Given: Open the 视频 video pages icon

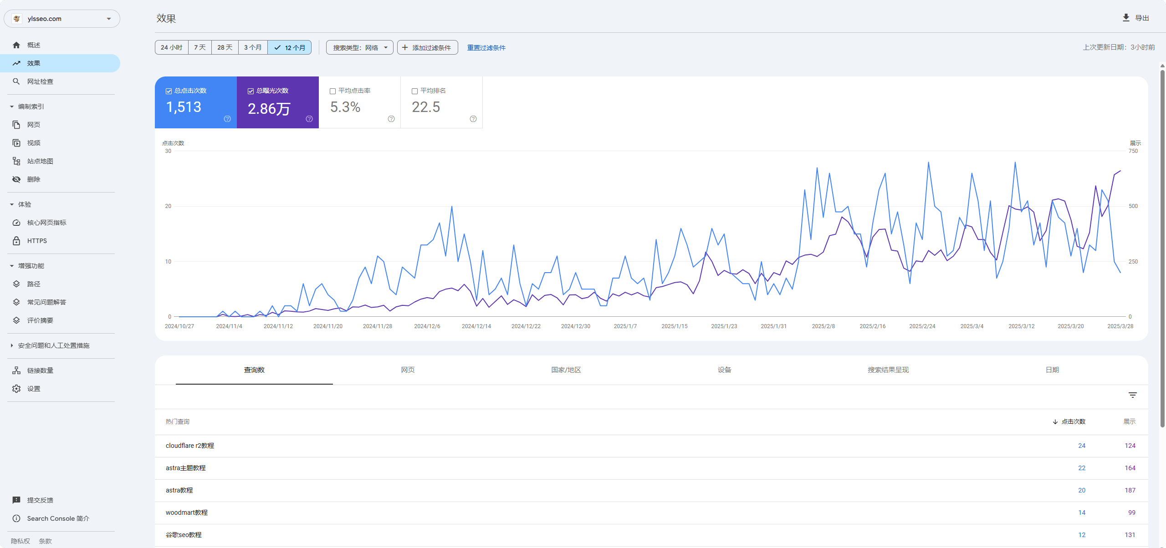Looking at the screenshot, I should (16, 143).
